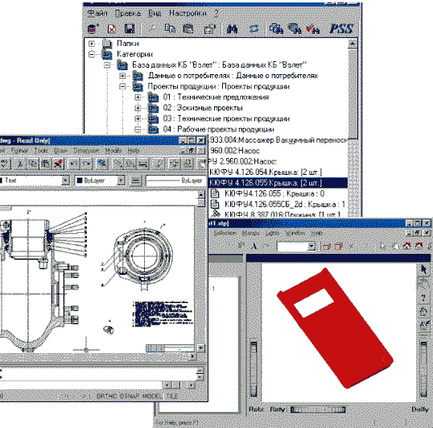Click the Dolly label in viewer
Image resolution: width=433 pixels, height=428 pixels.
420,409
